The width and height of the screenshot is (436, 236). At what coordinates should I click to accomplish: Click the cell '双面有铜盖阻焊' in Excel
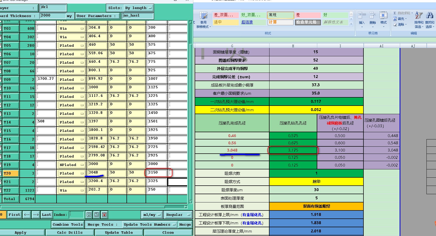tap(316, 206)
